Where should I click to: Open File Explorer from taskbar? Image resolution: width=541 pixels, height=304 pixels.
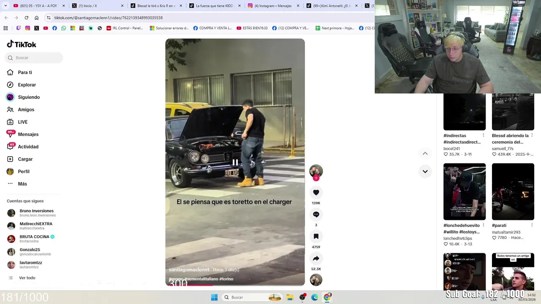click(x=290, y=297)
